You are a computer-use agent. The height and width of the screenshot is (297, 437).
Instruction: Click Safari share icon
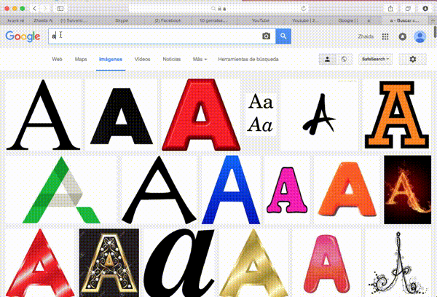click(390, 9)
